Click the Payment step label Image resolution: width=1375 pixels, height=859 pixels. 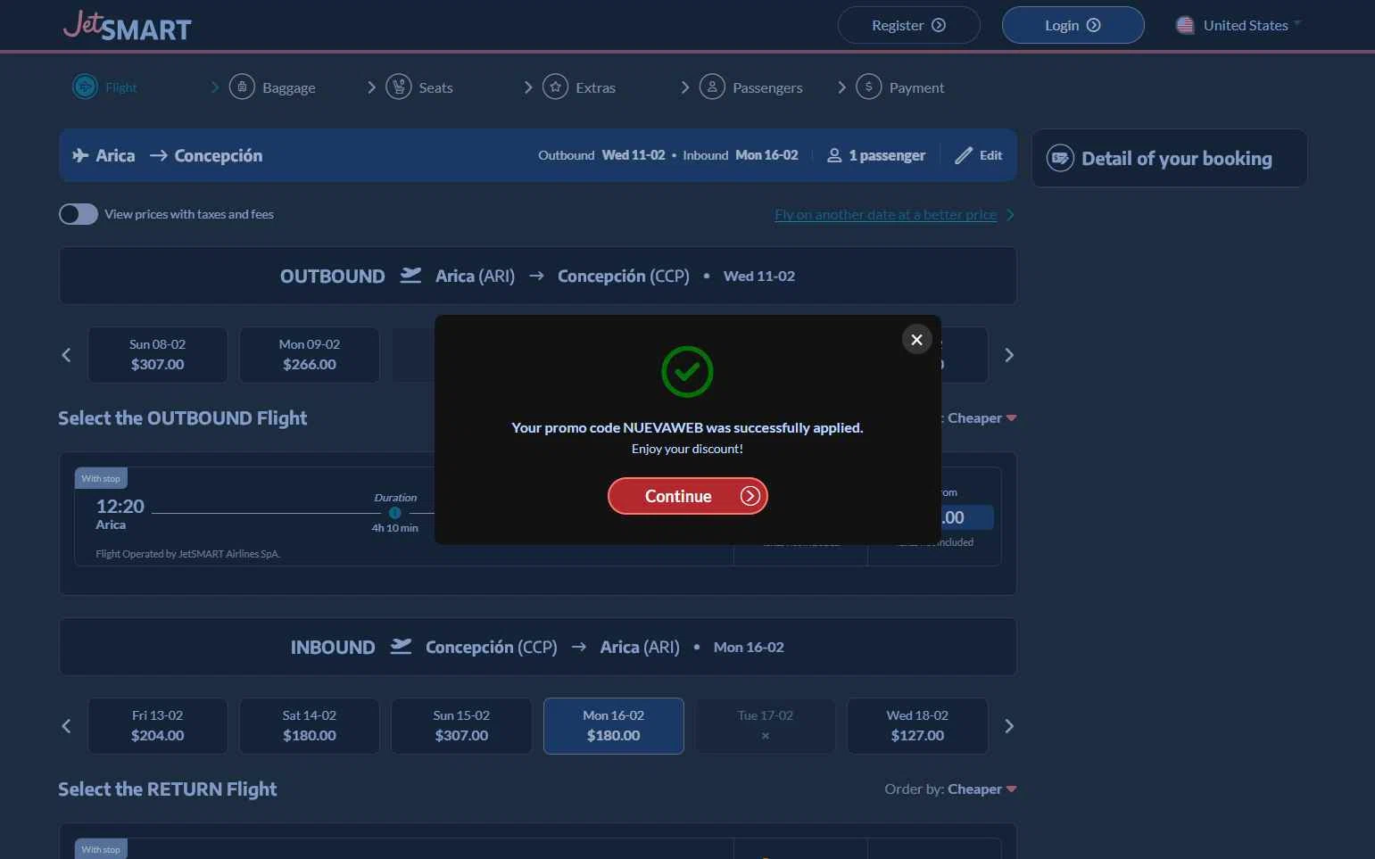[x=916, y=87]
